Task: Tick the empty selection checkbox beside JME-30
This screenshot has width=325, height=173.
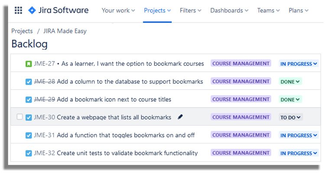Action: (19, 117)
